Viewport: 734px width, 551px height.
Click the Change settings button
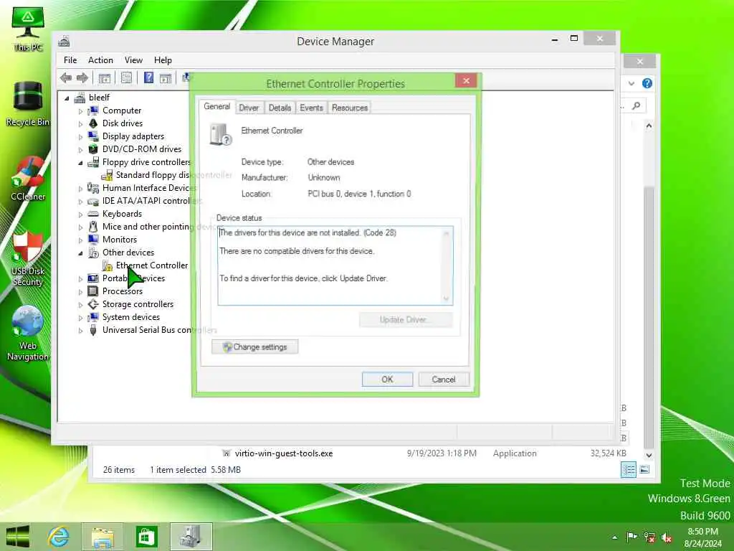254,347
